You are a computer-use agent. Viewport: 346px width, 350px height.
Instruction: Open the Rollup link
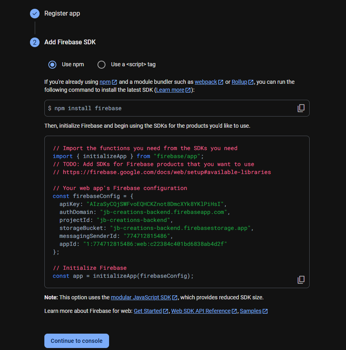(x=239, y=82)
